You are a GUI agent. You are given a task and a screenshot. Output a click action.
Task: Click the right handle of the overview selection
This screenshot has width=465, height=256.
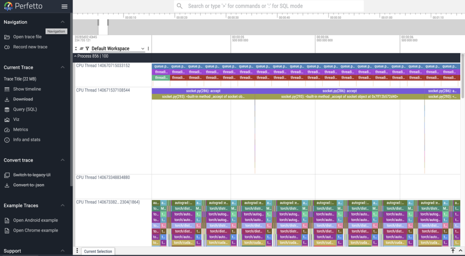(x=108, y=22)
